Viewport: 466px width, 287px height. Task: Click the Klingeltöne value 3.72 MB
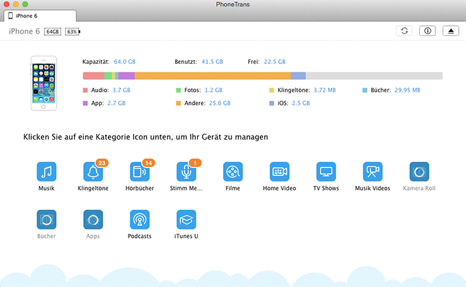(325, 90)
